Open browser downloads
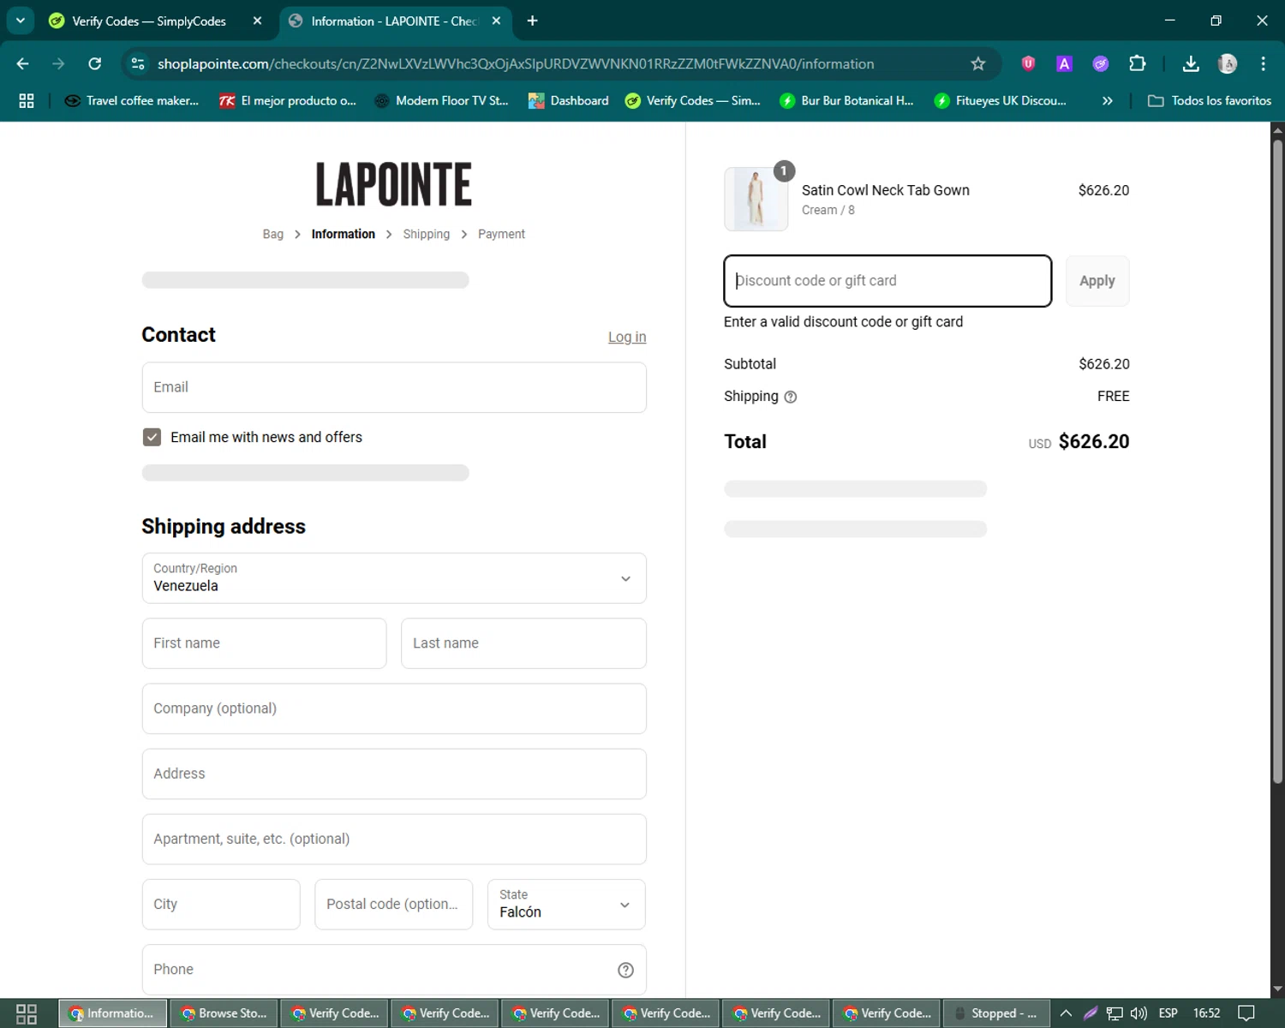Screen dimensions: 1285x1028 tap(1191, 63)
